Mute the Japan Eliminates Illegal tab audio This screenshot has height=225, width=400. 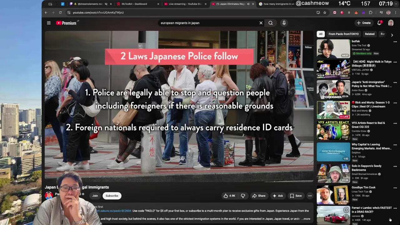tap(248, 4)
